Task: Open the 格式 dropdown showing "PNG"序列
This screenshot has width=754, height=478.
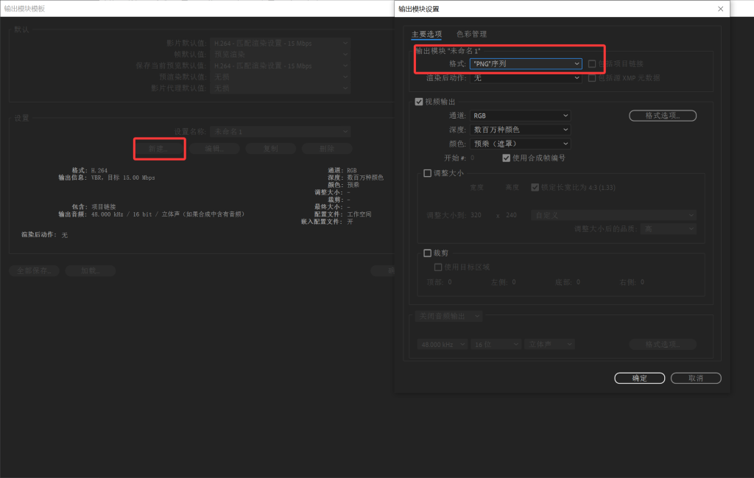Action: coord(526,64)
